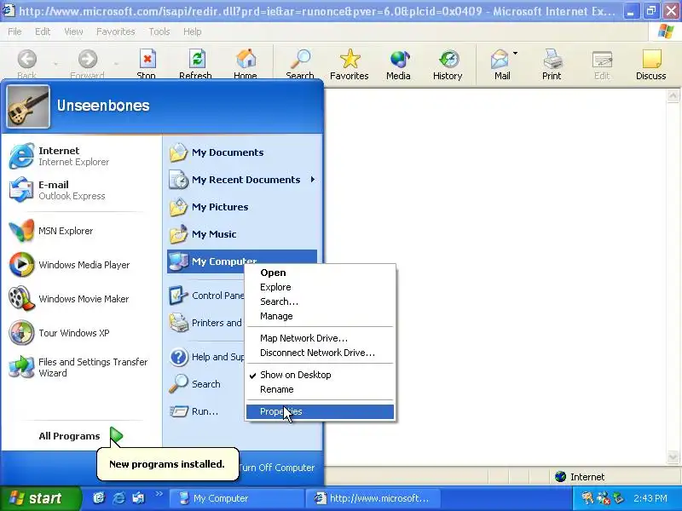Screen dimensions: 682x511
Task: Open the History toolbar icon
Action: [x=448, y=60]
